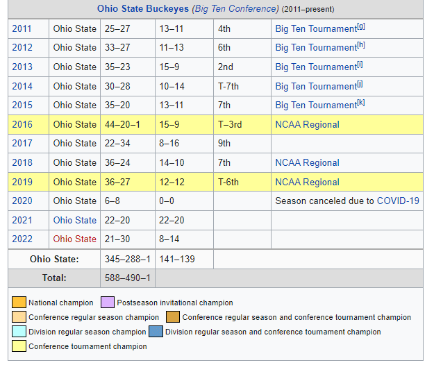Select the 2019 standing T-6th
The image size is (434, 365).
[x=228, y=182]
